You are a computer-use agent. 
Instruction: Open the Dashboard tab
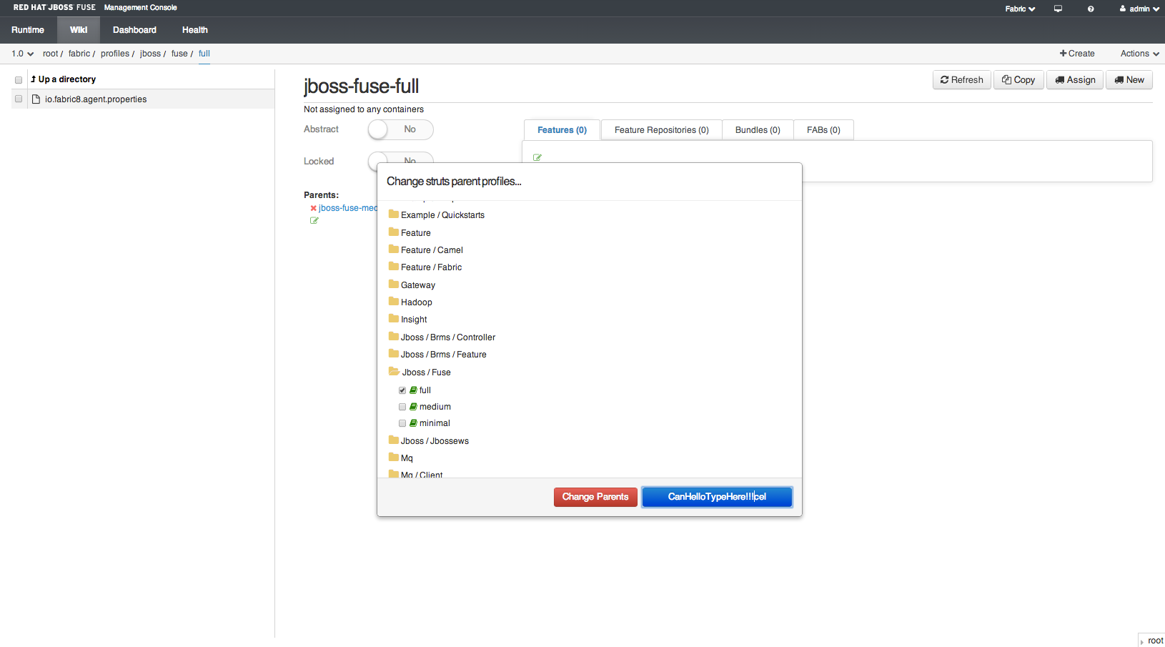click(x=134, y=30)
